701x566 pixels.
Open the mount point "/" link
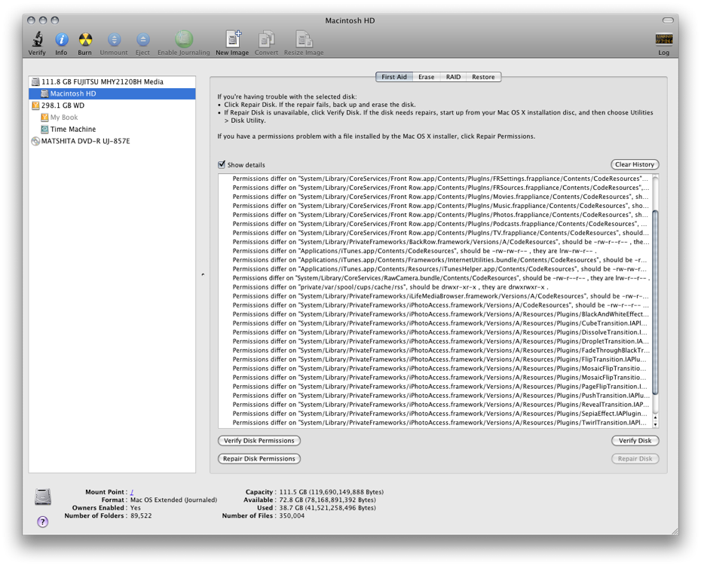tap(132, 492)
